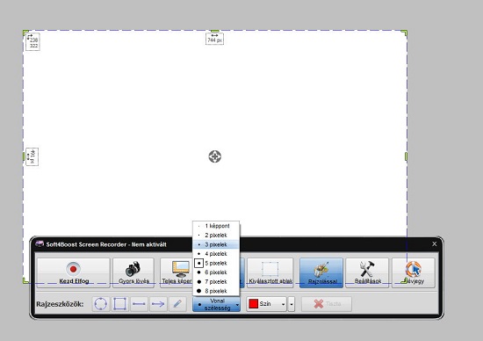Choose the Kiválasztott ablak capture mode
Image resolution: width=483 pixels, height=341 pixels.
pyautogui.click(x=270, y=272)
